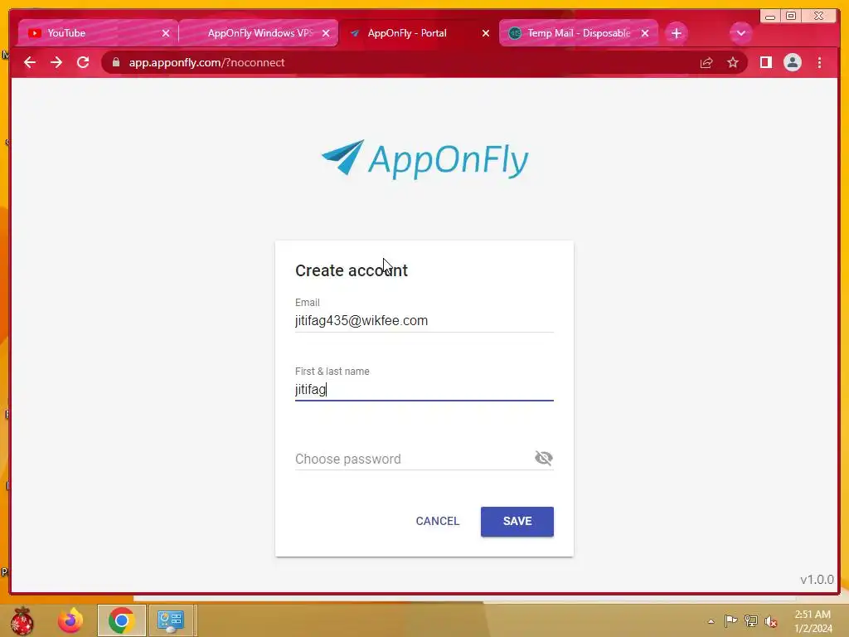The width and height of the screenshot is (849, 637).
Task: Click the lock site-info icon
Action: [116, 62]
